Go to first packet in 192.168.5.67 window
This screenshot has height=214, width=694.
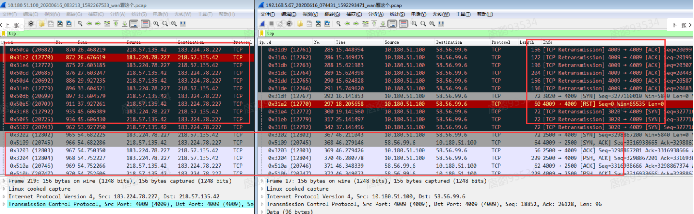(374, 24)
